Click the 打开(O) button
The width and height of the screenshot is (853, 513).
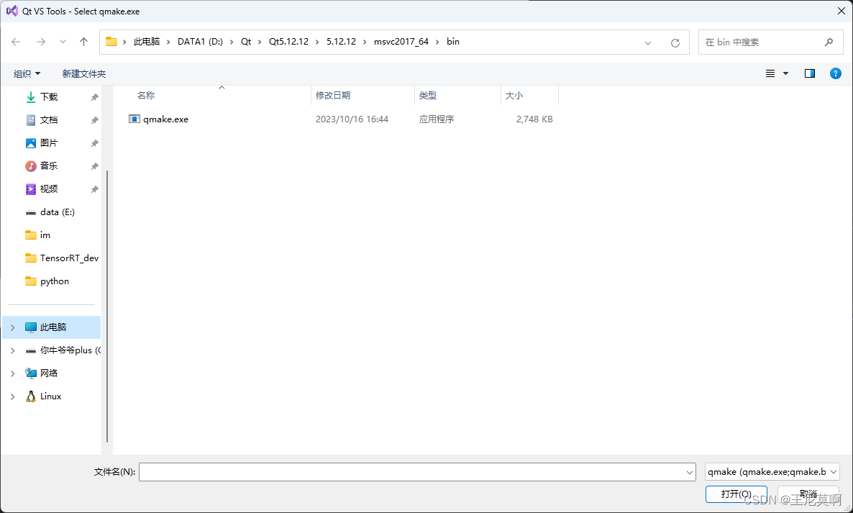pos(736,494)
